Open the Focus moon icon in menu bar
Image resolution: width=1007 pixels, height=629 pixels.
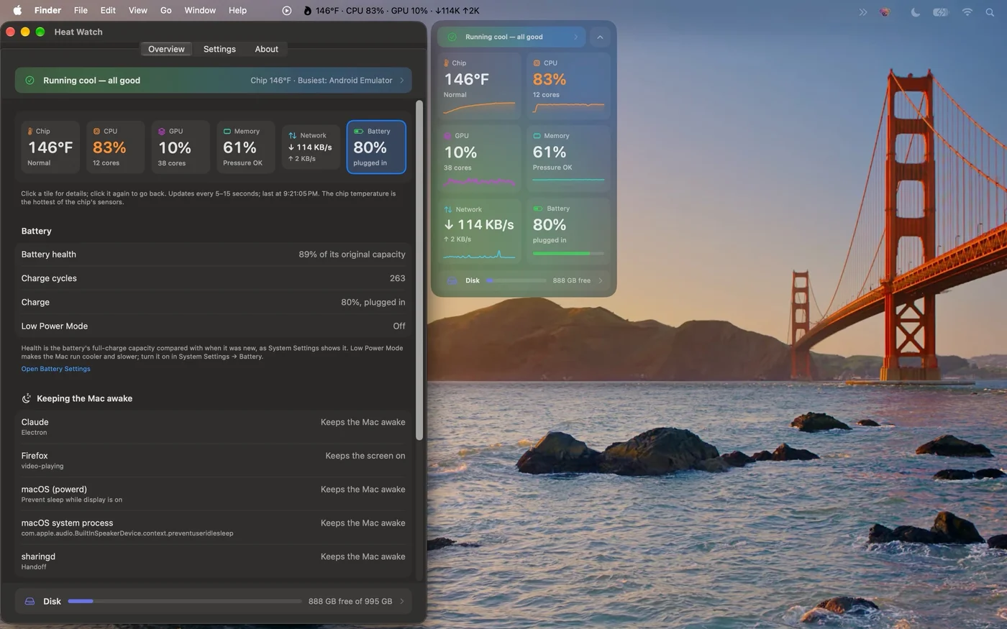[x=915, y=12]
